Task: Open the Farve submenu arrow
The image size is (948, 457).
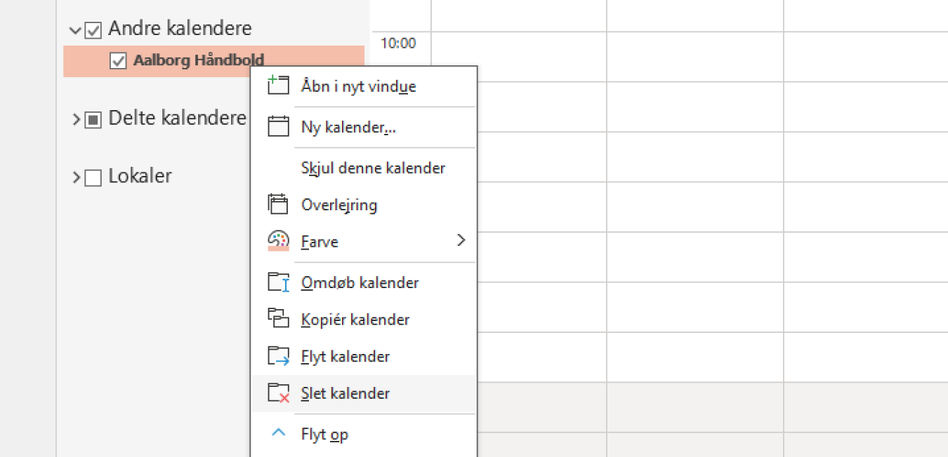Action: tap(461, 240)
